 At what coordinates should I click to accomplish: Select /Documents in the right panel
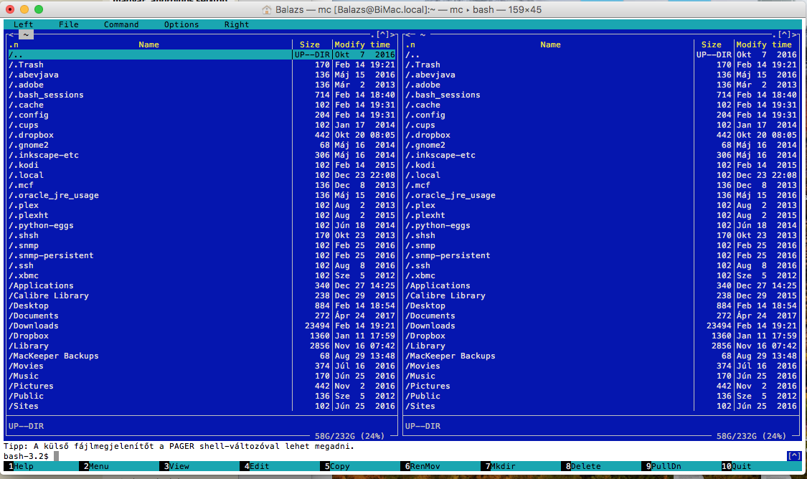coord(601,316)
